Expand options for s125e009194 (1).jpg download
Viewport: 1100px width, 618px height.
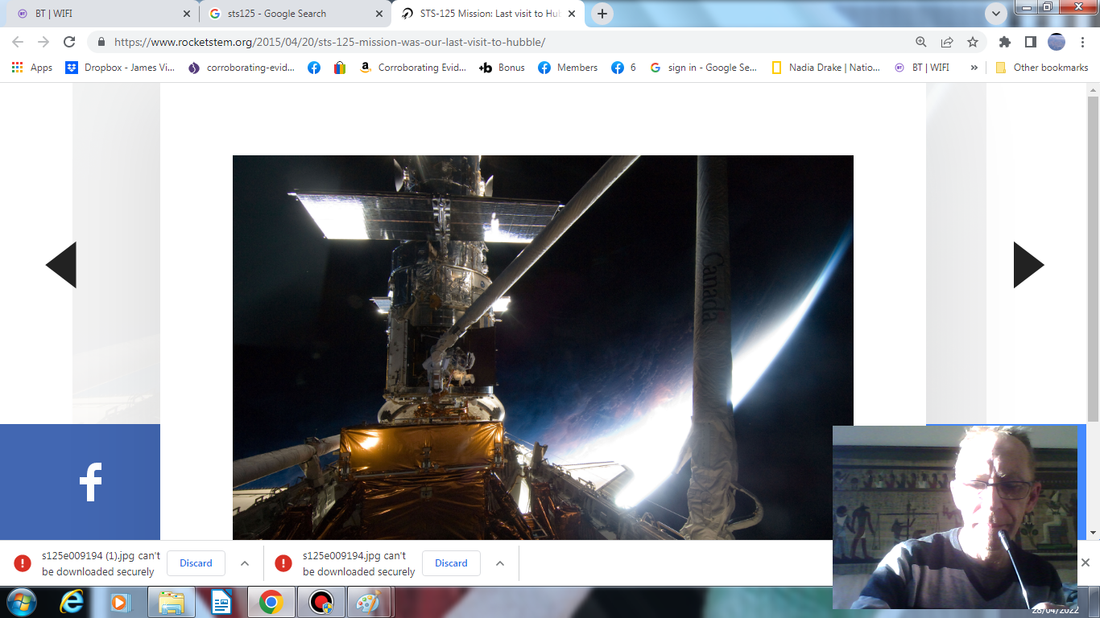tap(245, 563)
